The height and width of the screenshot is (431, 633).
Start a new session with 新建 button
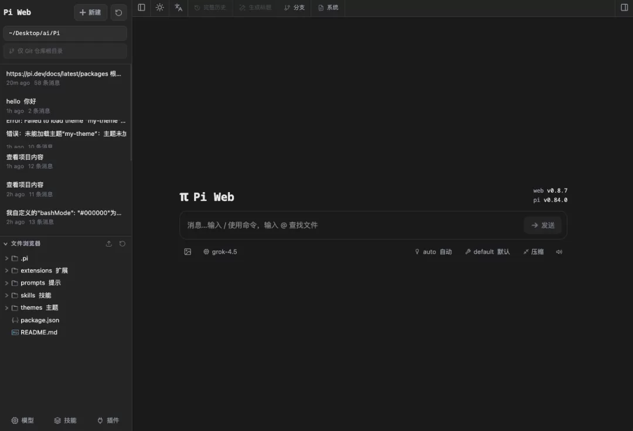tap(90, 12)
